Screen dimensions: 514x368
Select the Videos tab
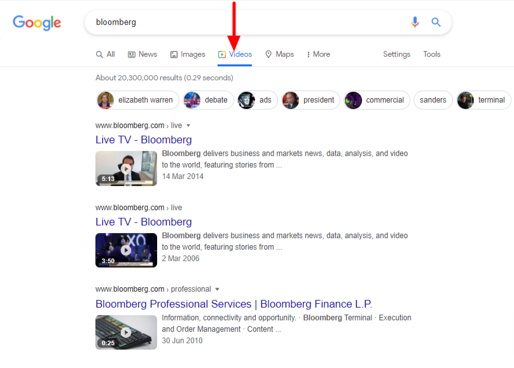235,54
